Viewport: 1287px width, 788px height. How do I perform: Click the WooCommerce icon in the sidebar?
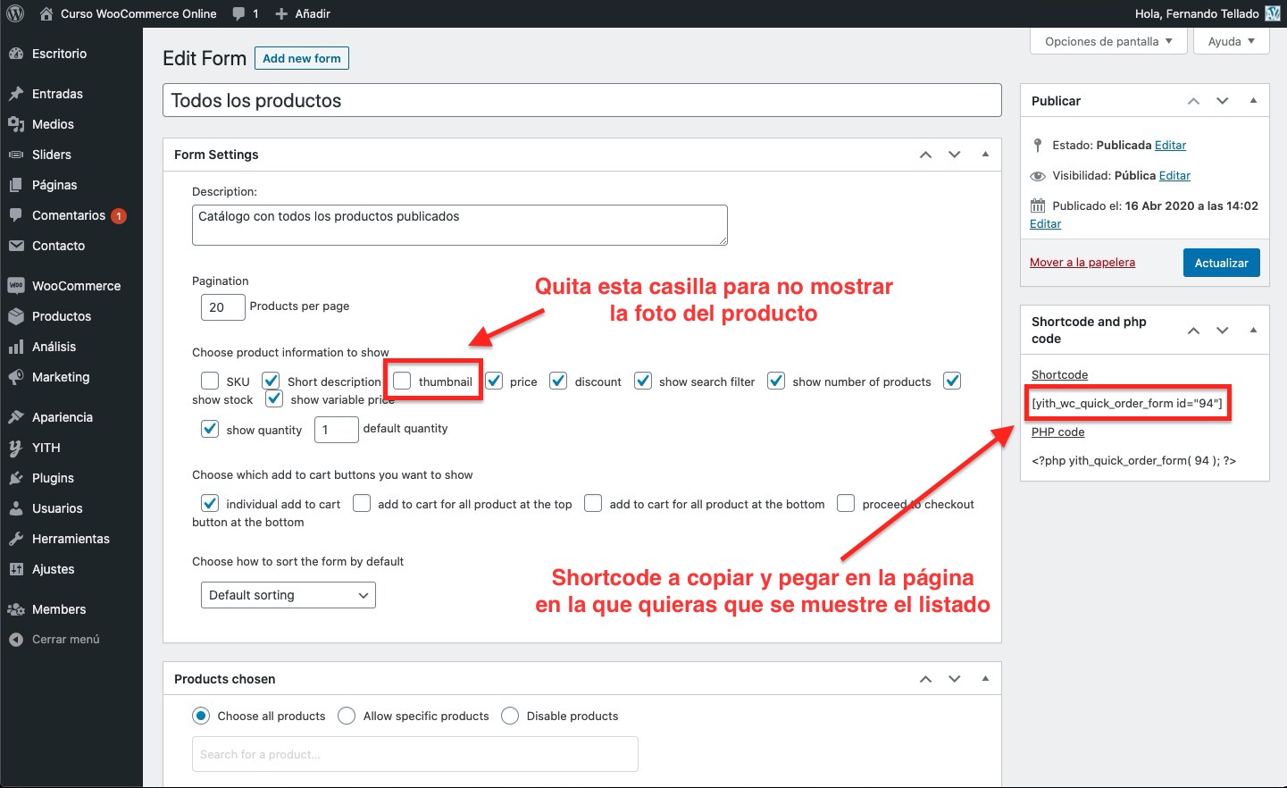(x=15, y=286)
